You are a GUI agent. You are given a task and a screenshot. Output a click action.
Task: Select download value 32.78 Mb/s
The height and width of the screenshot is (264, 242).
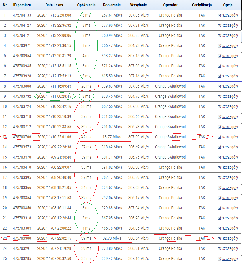pos(112,238)
